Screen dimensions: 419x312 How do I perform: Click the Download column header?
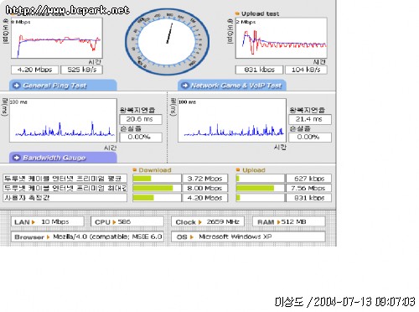tap(155, 170)
